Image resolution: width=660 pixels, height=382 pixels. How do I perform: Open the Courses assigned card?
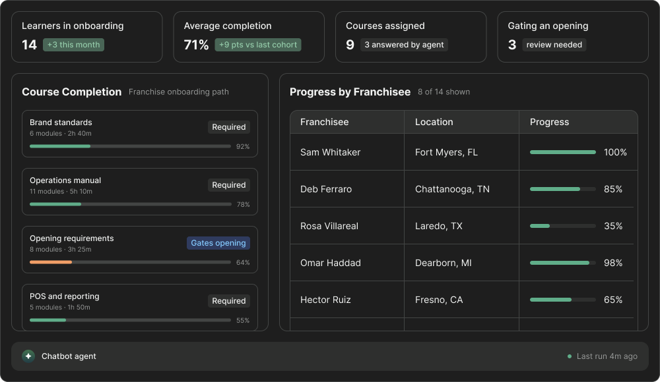411,37
